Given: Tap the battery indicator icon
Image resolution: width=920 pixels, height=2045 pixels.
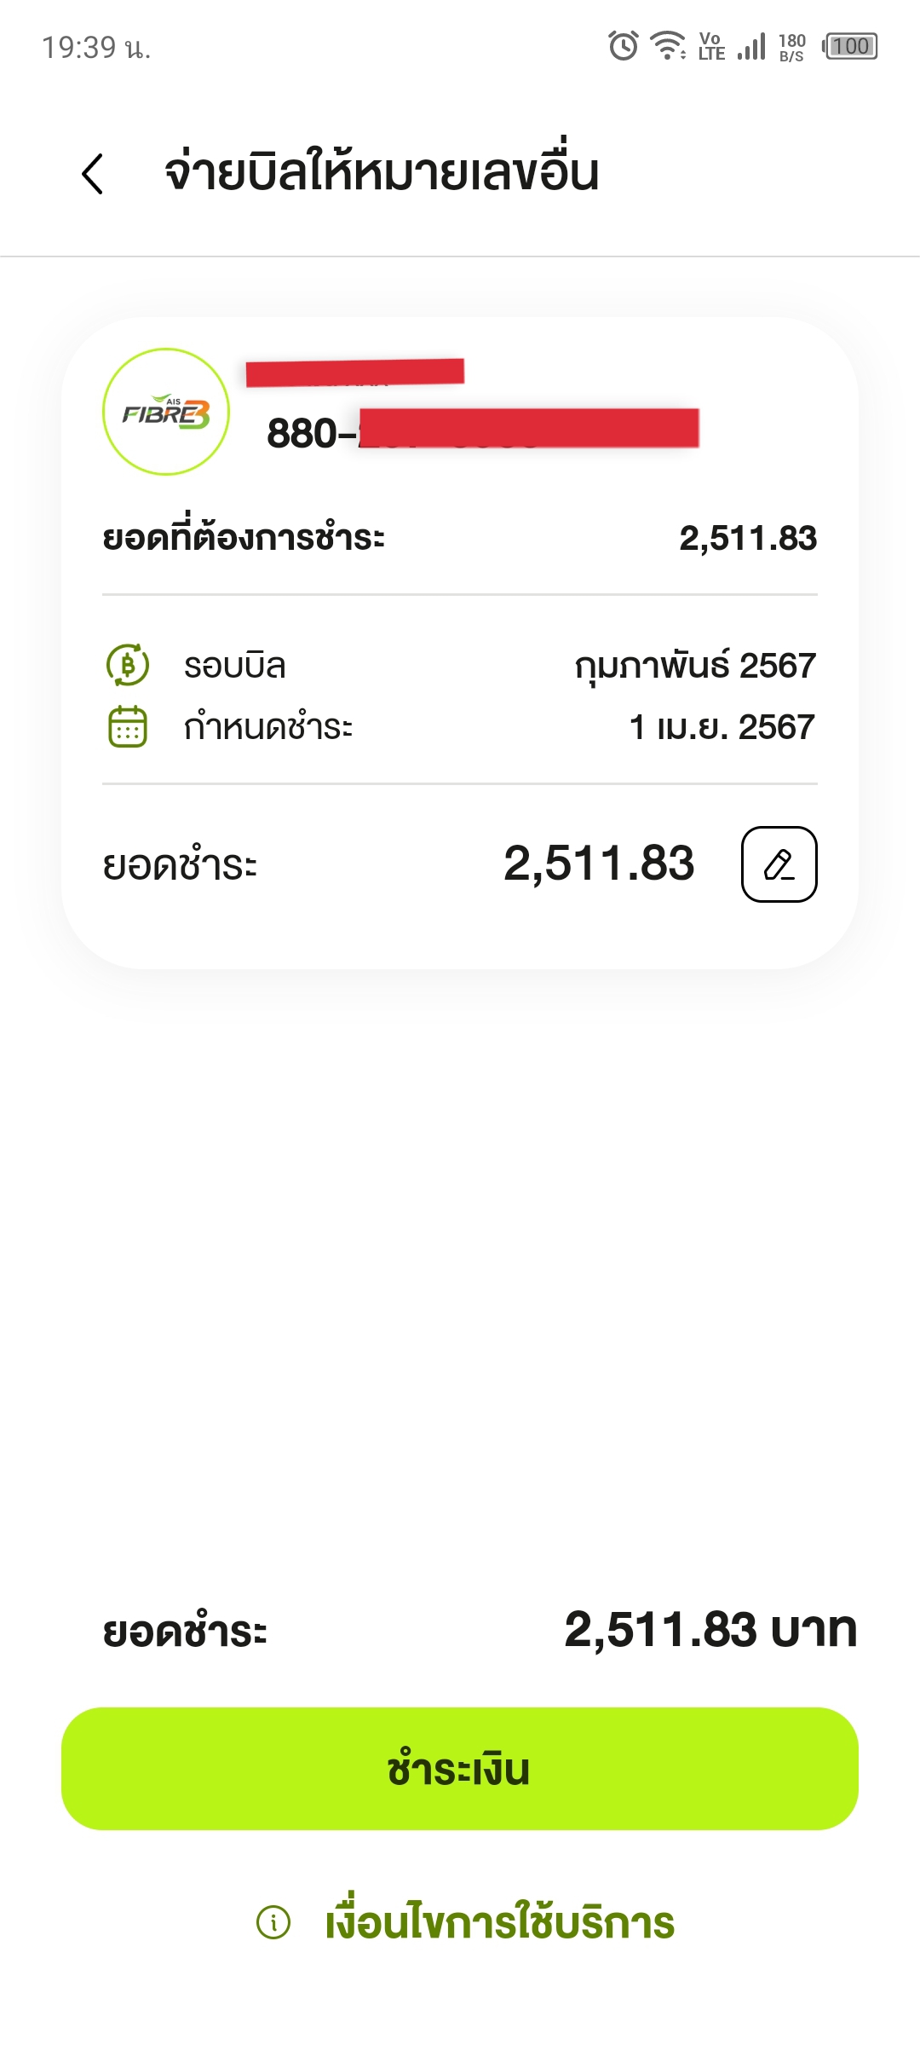Looking at the screenshot, I should [x=850, y=46].
